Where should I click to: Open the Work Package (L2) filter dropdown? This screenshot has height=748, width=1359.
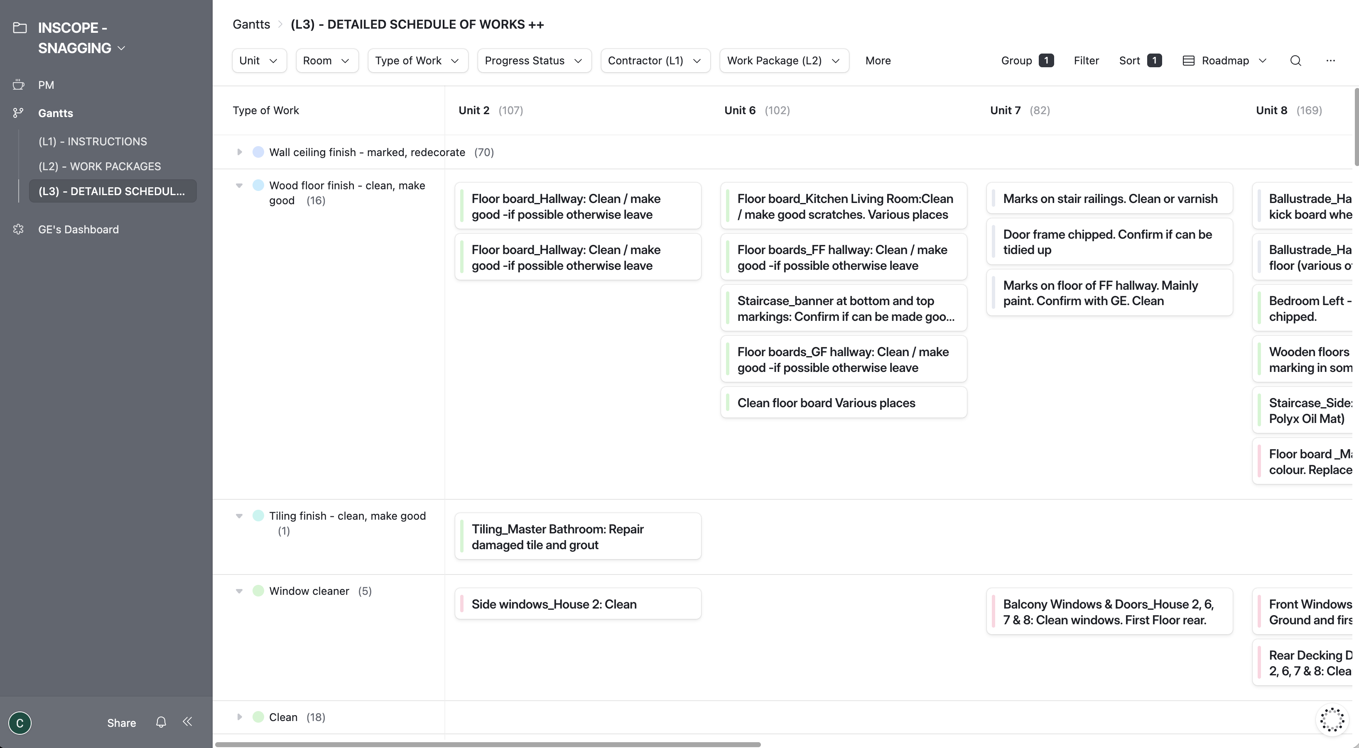(784, 61)
